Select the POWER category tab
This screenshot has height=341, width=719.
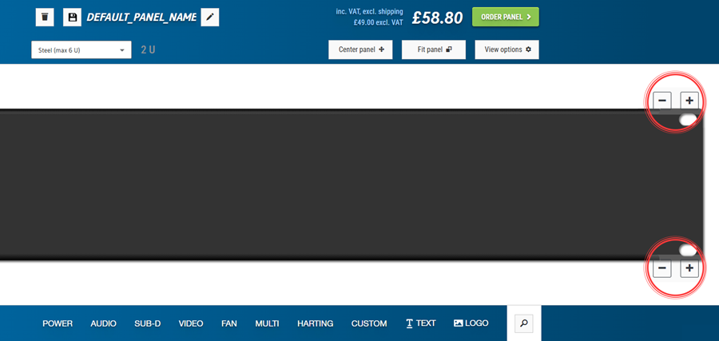(58, 323)
